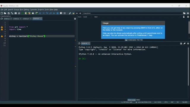Screen dimensions: 190x107
Task: Open the PYTHONPATH manager
Action: 73,13
